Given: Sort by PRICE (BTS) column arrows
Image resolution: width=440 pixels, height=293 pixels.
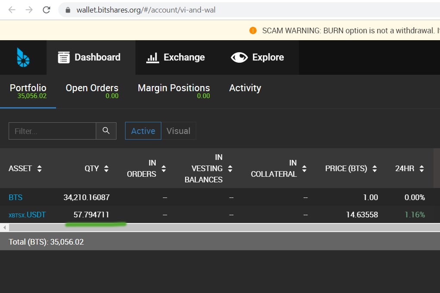Looking at the screenshot, I should [x=374, y=169].
